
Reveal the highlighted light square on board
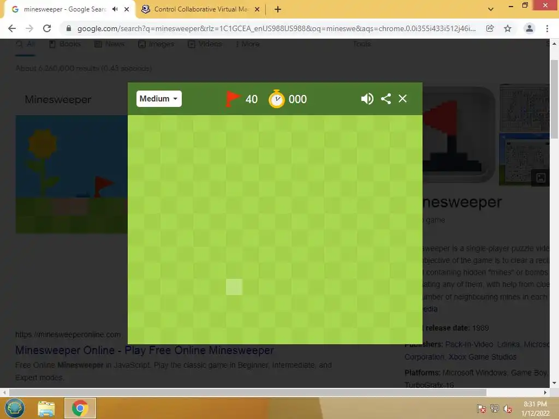pyautogui.click(x=234, y=287)
